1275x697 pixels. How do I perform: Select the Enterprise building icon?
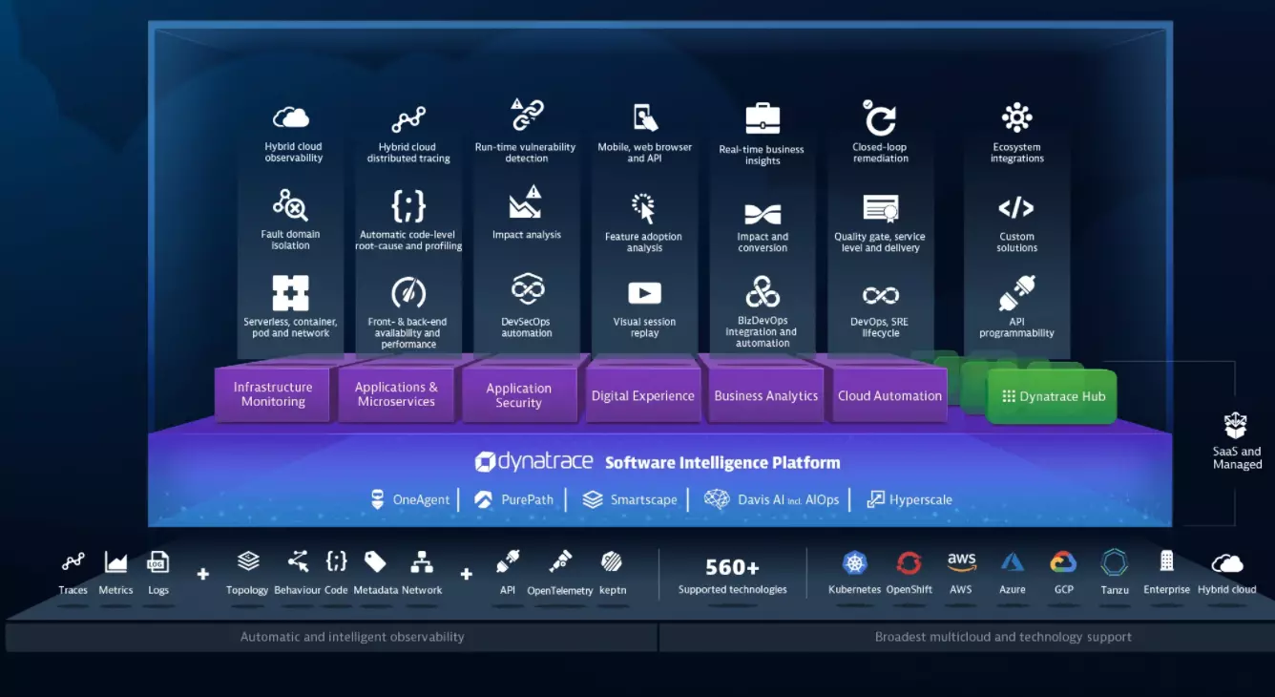click(x=1166, y=560)
